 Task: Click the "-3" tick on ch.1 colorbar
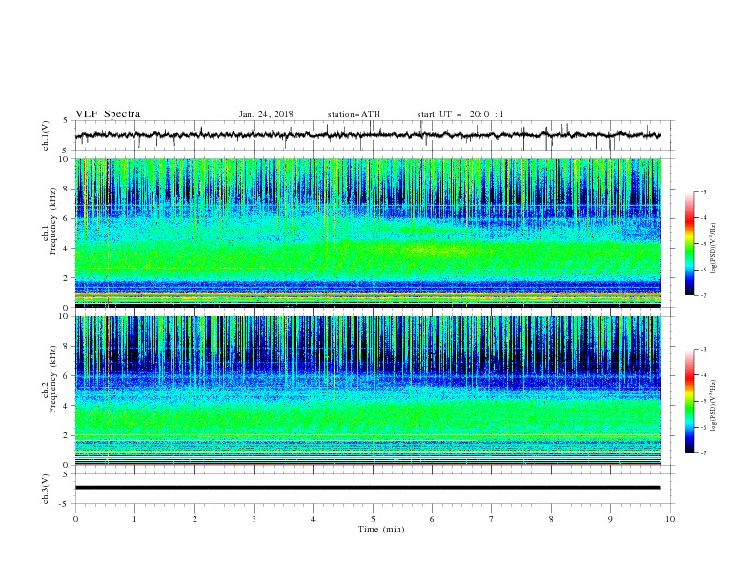703,191
